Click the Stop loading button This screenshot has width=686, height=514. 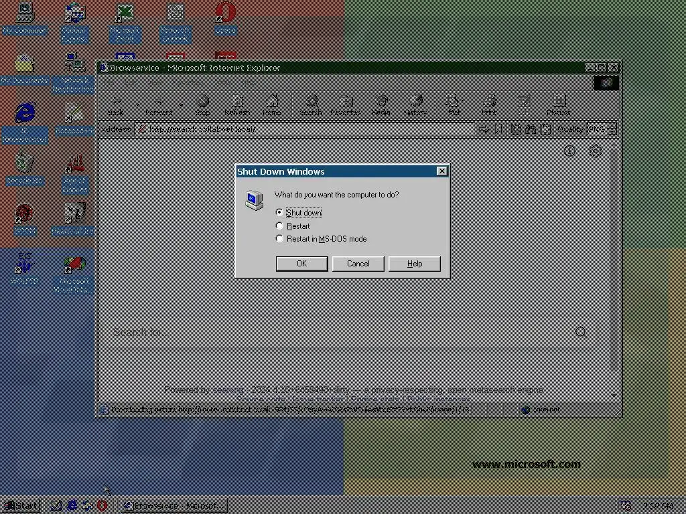pos(202,105)
